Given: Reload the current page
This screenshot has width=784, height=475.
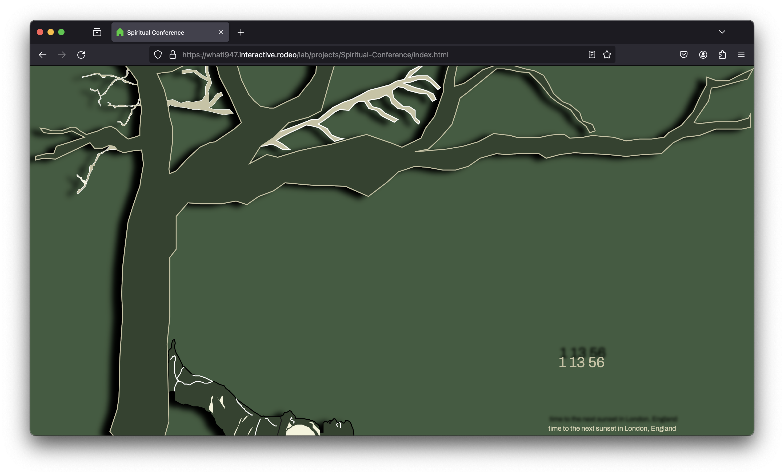Looking at the screenshot, I should 81,55.
